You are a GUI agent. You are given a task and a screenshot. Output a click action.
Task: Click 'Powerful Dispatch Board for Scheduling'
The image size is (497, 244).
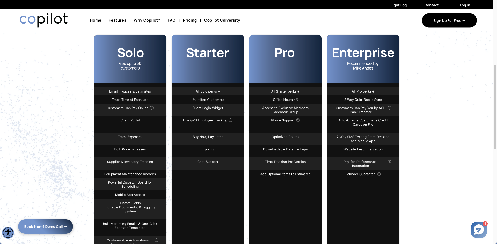pyautogui.click(x=130, y=184)
